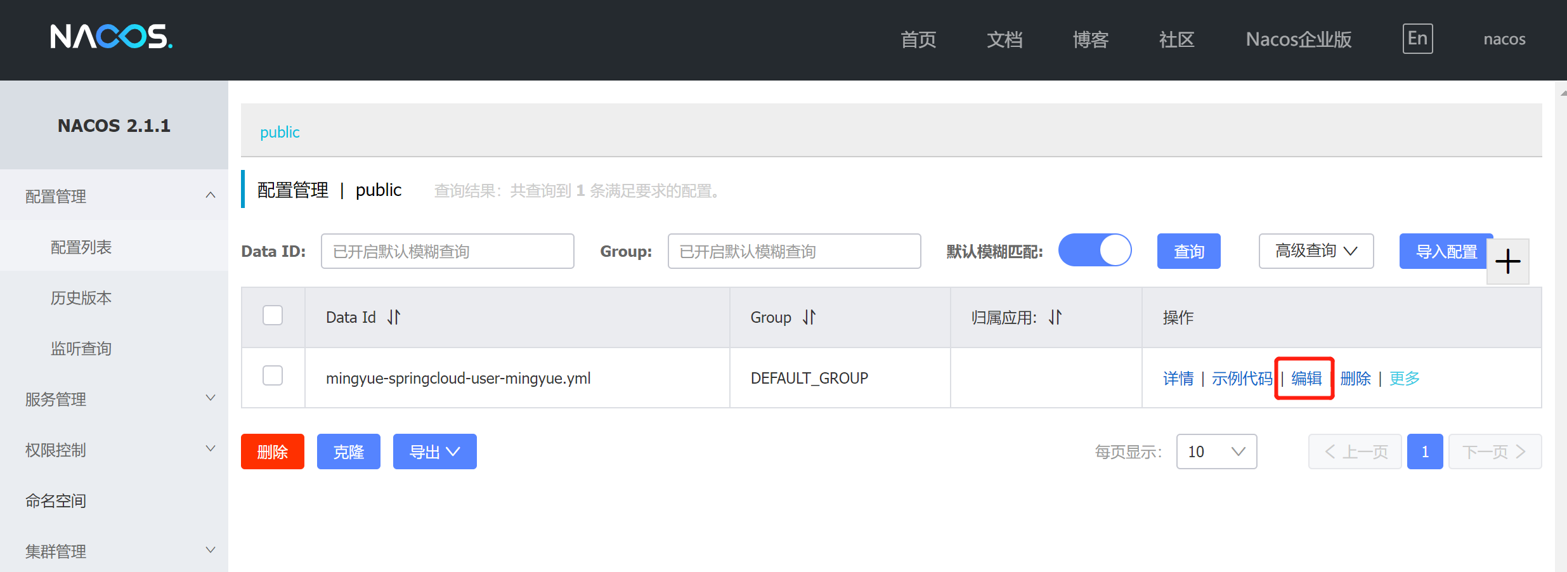Sort by Data Id column
1567x572 pixels.
pos(394,317)
